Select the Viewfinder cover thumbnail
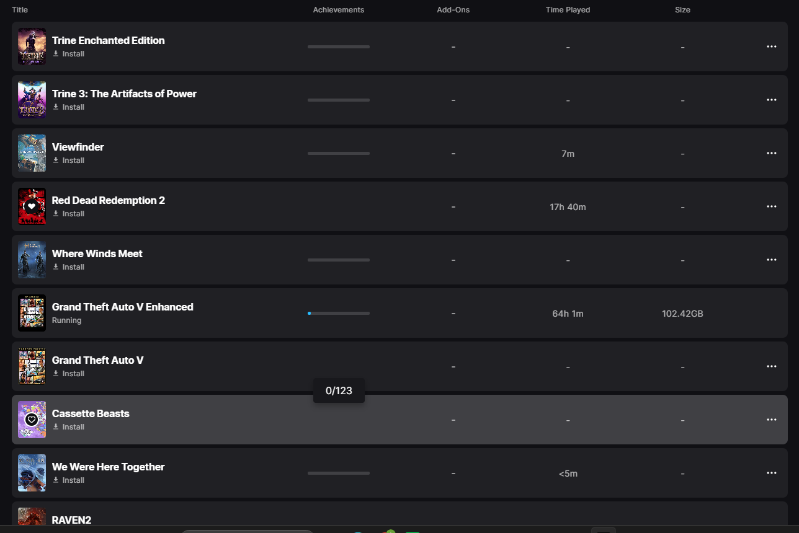This screenshot has height=533, width=799. pos(32,153)
